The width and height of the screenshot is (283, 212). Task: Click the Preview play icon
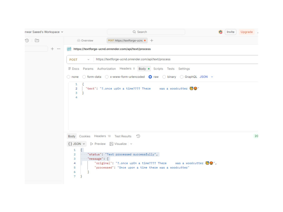pyautogui.click(x=91, y=144)
